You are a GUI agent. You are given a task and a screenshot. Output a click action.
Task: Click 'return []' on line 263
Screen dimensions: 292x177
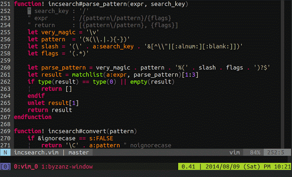click(x=56, y=89)
